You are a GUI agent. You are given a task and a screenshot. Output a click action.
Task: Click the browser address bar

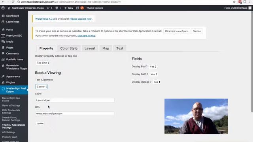(x=123, y=2)
